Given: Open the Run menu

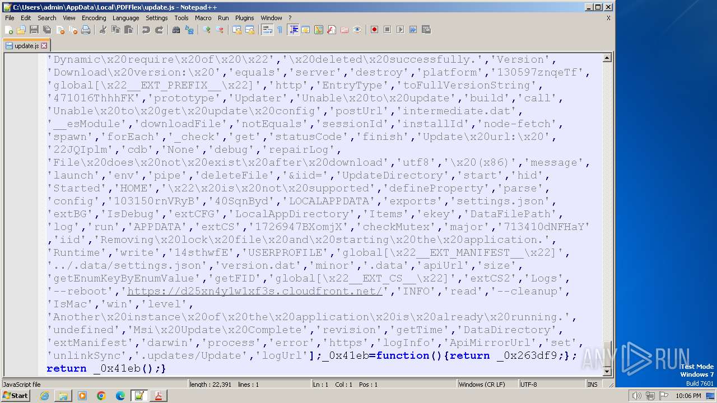Looking at the screenshot, I should click(x=224, y=18).
